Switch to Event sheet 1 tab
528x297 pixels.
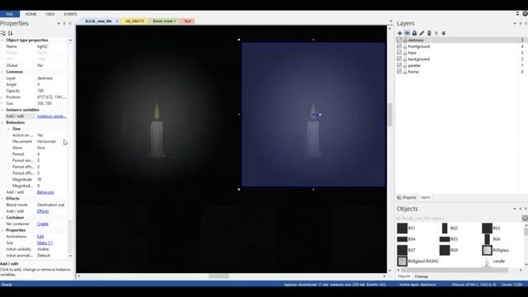click(x=164, y=21)
